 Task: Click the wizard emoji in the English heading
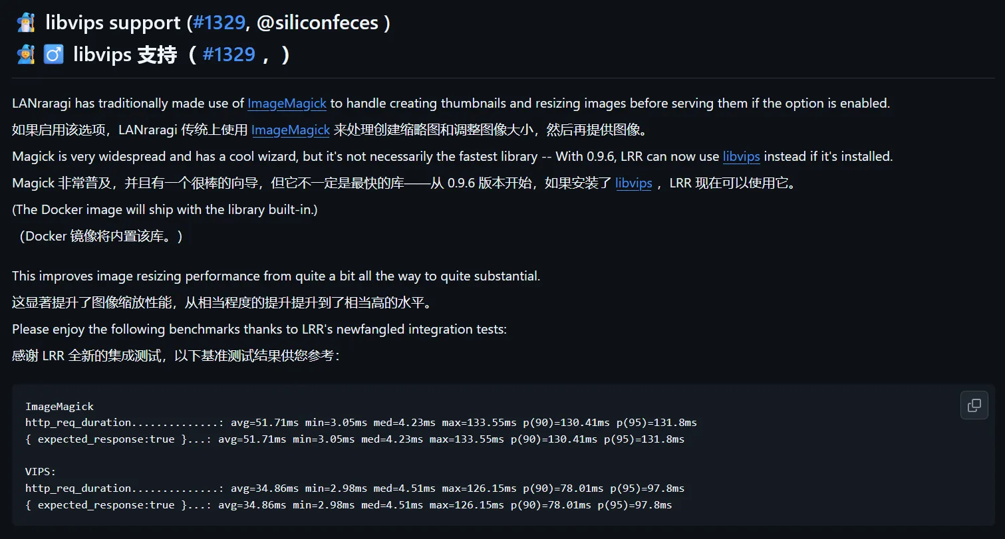coord(25,23)
